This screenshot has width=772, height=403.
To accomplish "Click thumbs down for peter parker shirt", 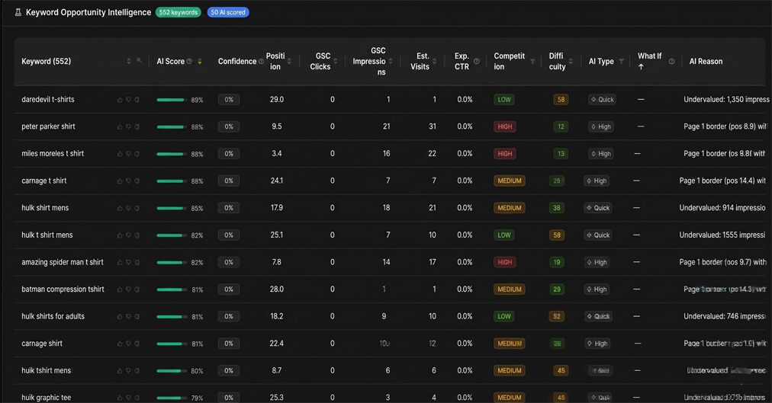I will [128, 127].
